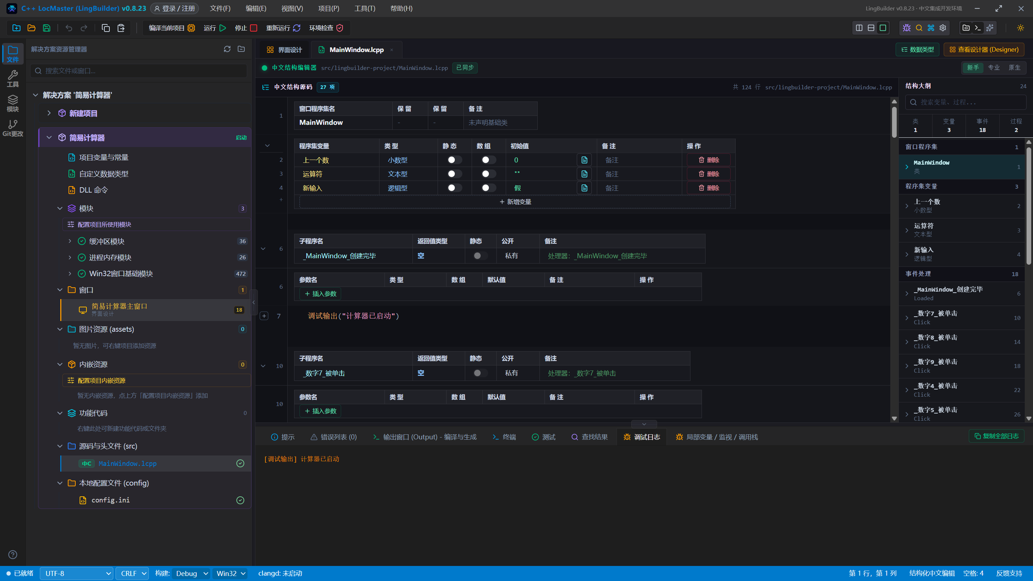1033x581 pixels.
Task: Click the blue command key icon
Action: [931, 28]
